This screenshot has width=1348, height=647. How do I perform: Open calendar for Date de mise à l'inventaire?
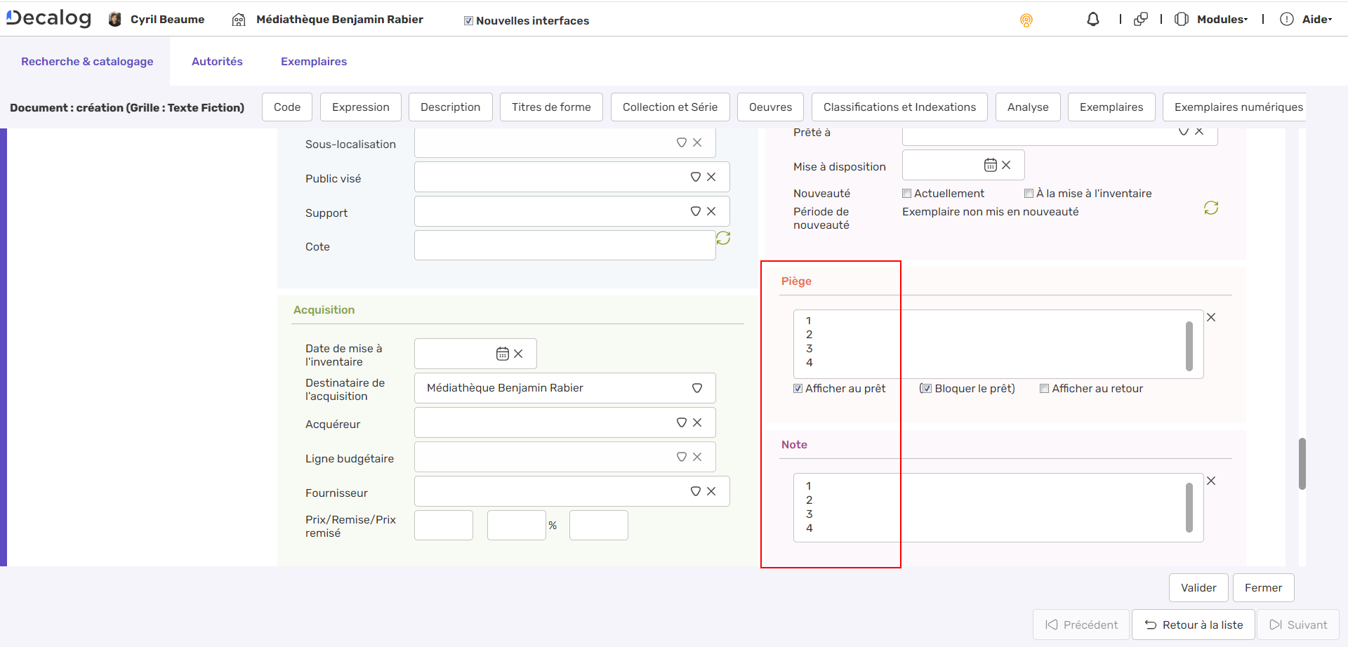point(502,354)
